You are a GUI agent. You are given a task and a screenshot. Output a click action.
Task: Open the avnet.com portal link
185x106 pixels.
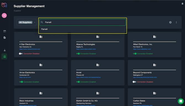(x=88, y=77)
